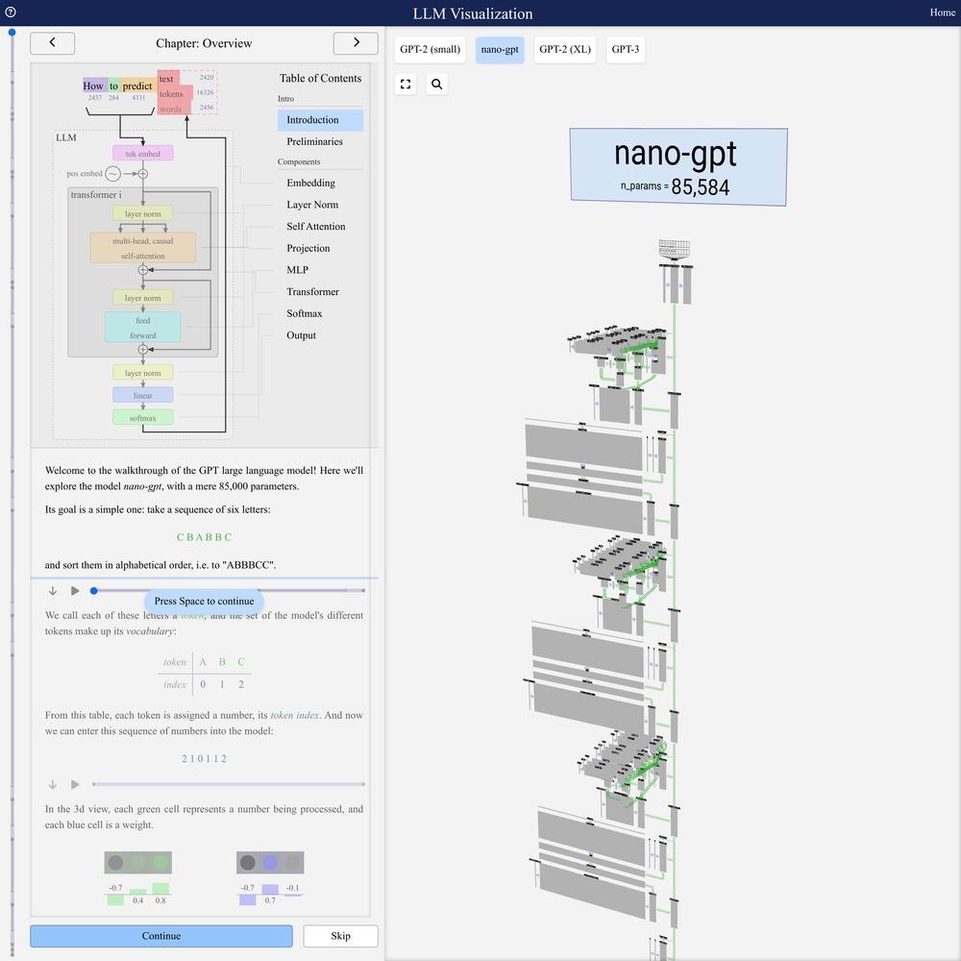Click the feed forward diagram block
This screenshot has height=961, width=961.
pos(143,328)
